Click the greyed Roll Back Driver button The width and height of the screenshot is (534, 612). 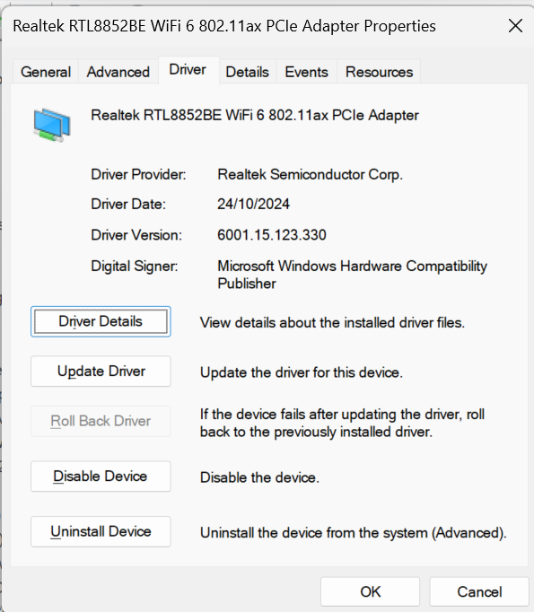[101, 421]
